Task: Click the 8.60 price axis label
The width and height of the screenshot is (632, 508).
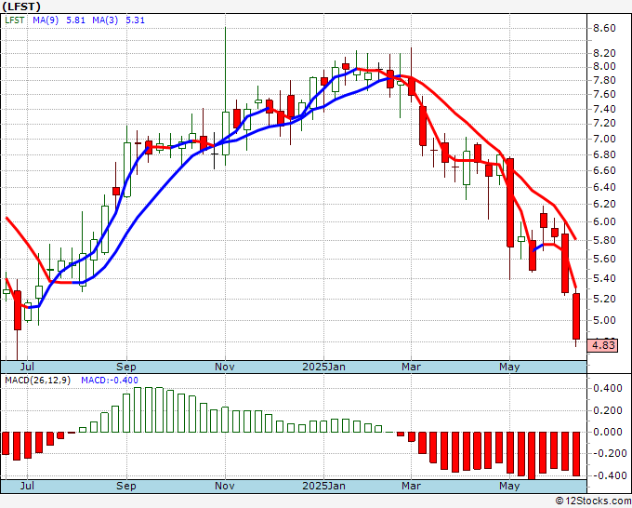Action: pyautogui.click(x=604, y=28)
